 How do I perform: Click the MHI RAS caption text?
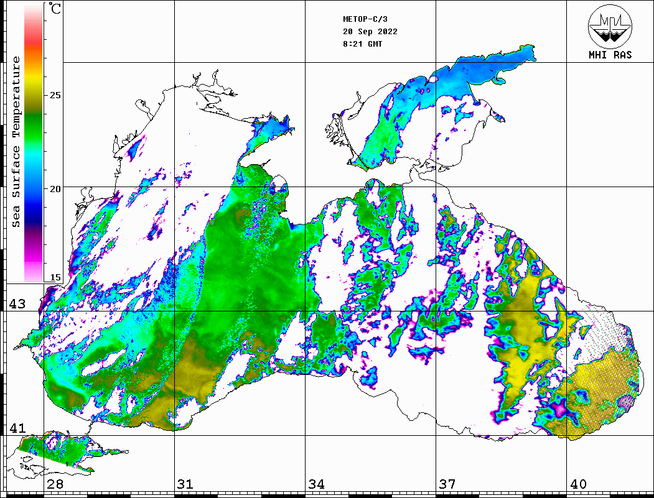[x=610, y=55]
